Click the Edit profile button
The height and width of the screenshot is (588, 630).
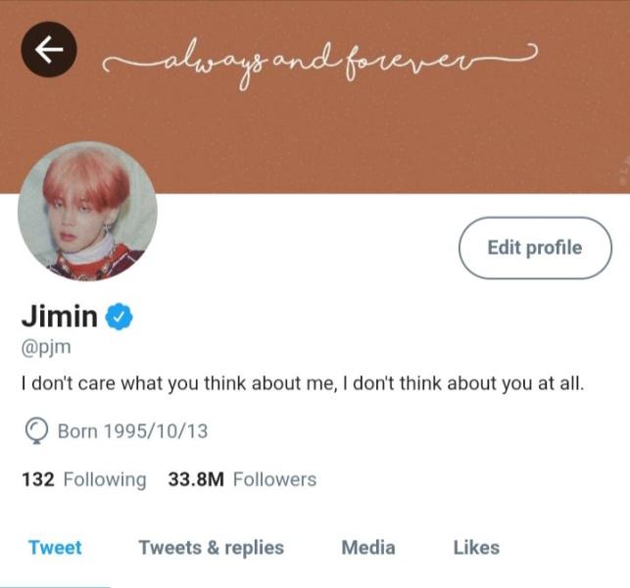[x=535, y=248]
